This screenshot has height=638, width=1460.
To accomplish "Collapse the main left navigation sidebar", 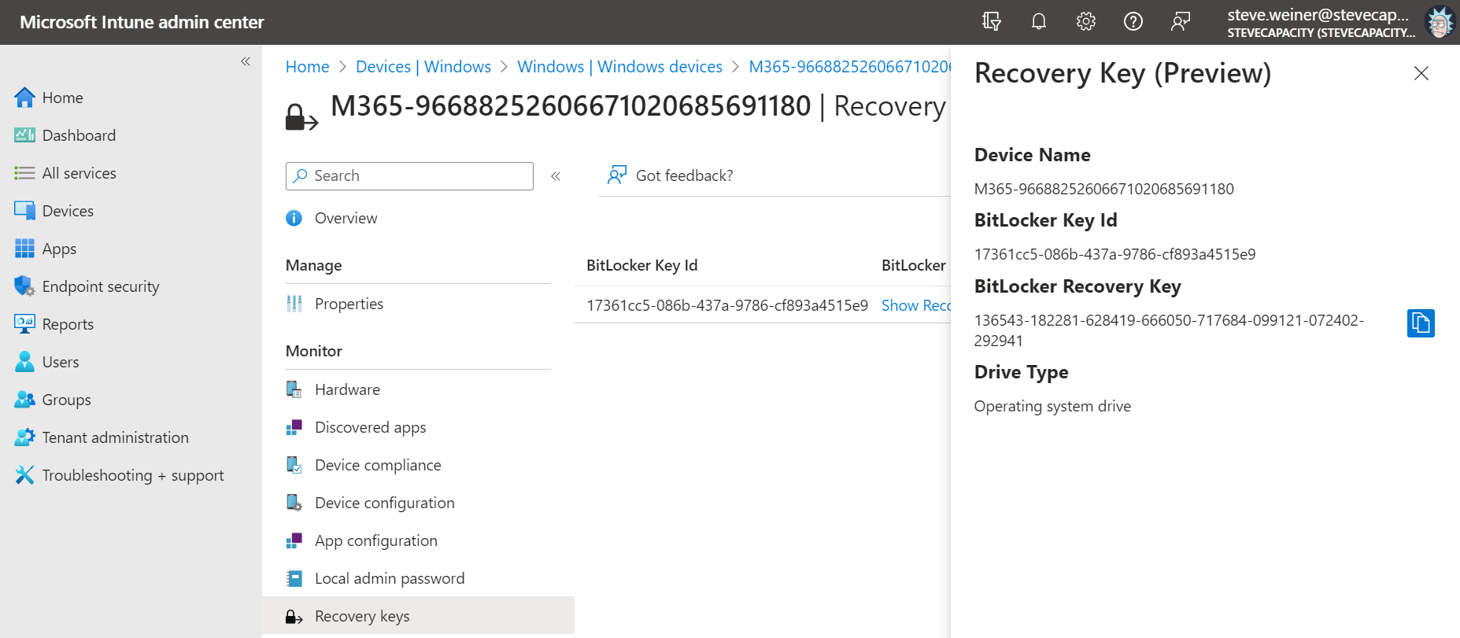I will pyautogui.click(x=246, y=61).
